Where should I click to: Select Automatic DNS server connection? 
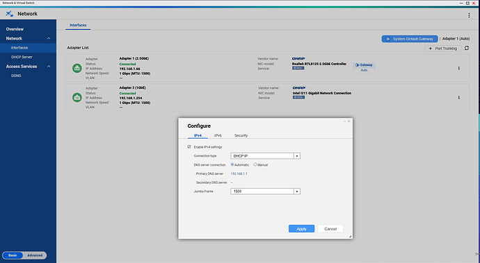coord(232,164)
